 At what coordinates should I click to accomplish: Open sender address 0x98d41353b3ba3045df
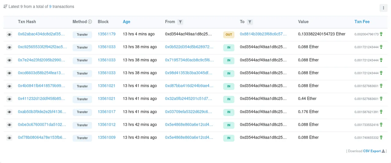click(x=188, y=73)
